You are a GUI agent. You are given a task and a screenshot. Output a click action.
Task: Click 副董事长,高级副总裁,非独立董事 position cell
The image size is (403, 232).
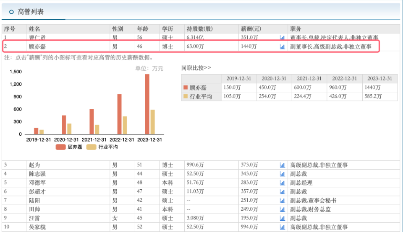tap(331, 46)
